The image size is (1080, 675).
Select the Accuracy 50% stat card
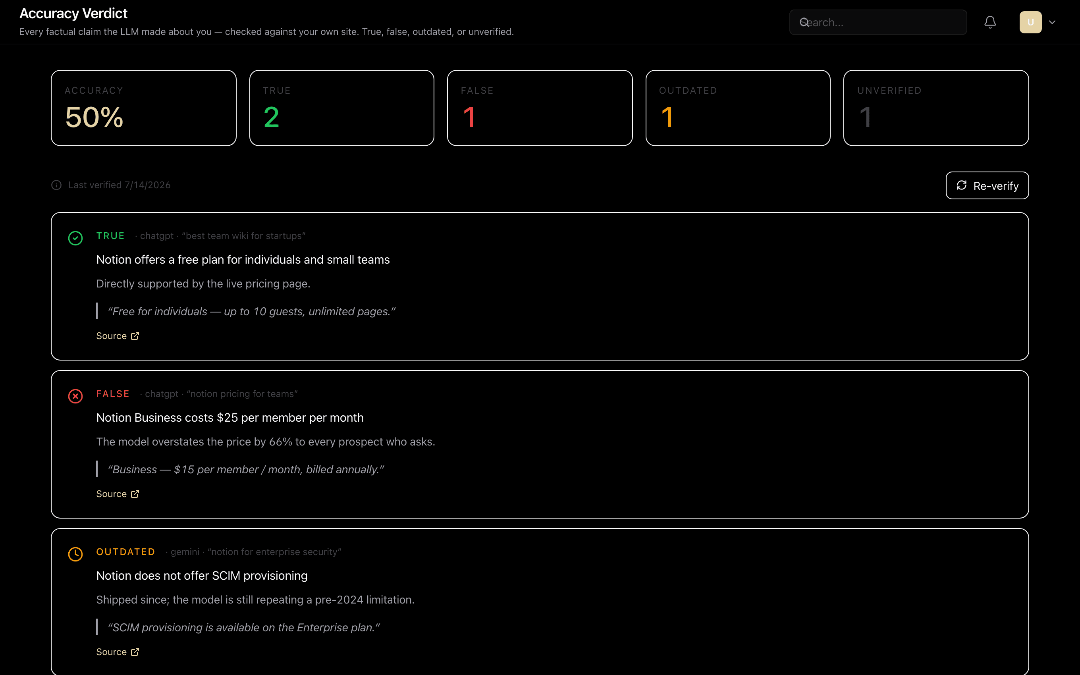click(144, 108)
